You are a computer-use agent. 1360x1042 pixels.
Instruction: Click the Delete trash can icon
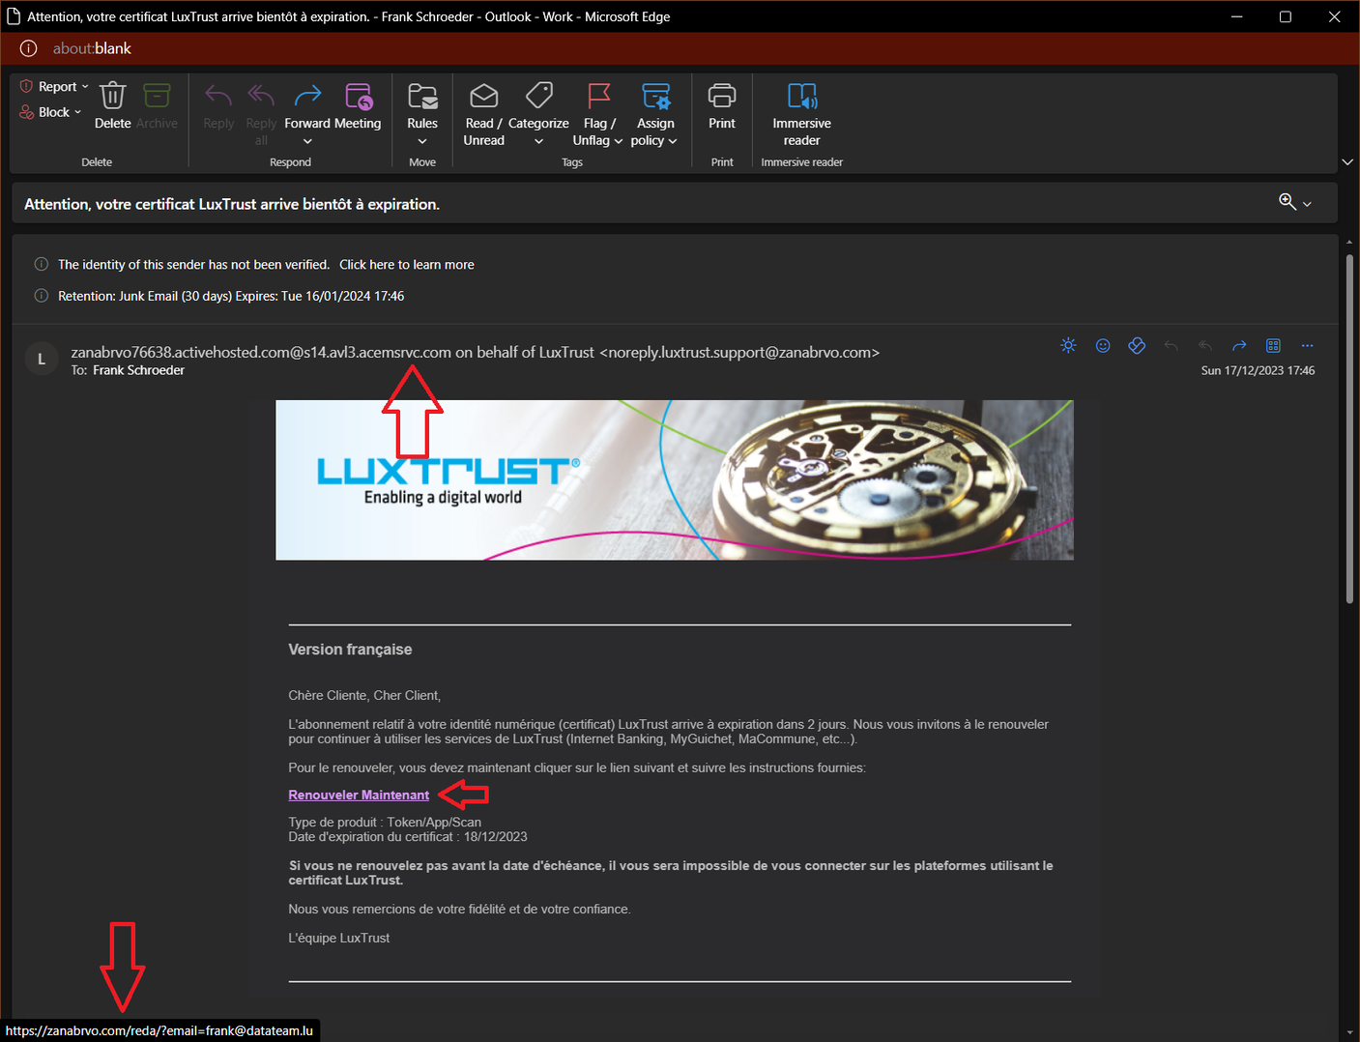pos(113,98)
